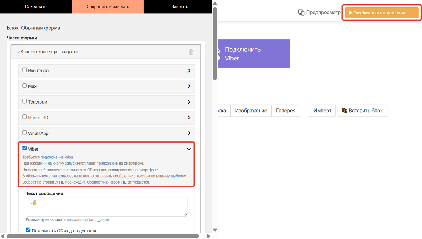Expand the Вконтакте row chevron
Image resolution: width=422 pixels, height=239 pixels.
click(x=189, y=71)
